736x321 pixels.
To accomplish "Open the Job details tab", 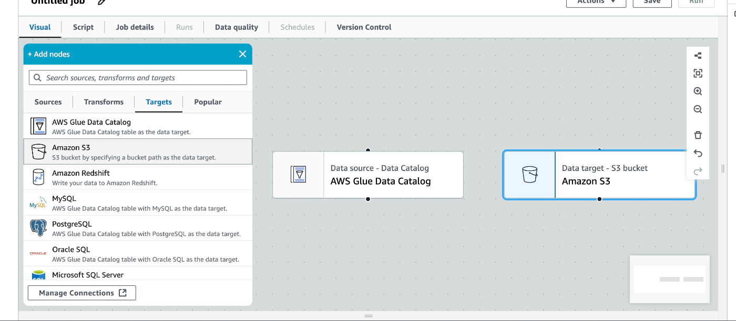I will (135, 27).
